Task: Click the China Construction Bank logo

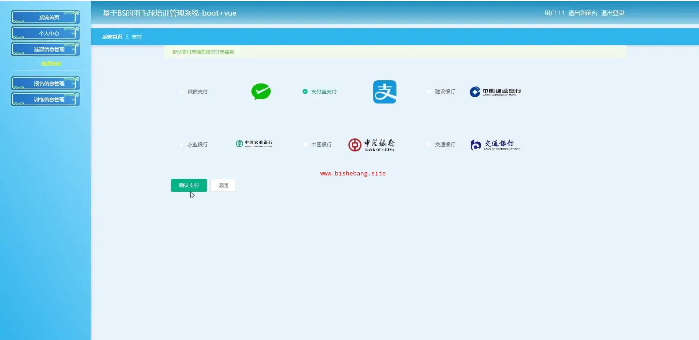Action: click(x=495, y=92)
